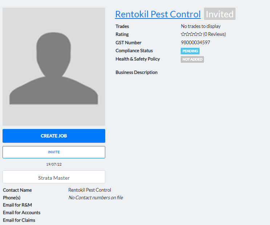Click the PENDING compliance status badge
Screen dimensions: 270x225
click(190, 51)
